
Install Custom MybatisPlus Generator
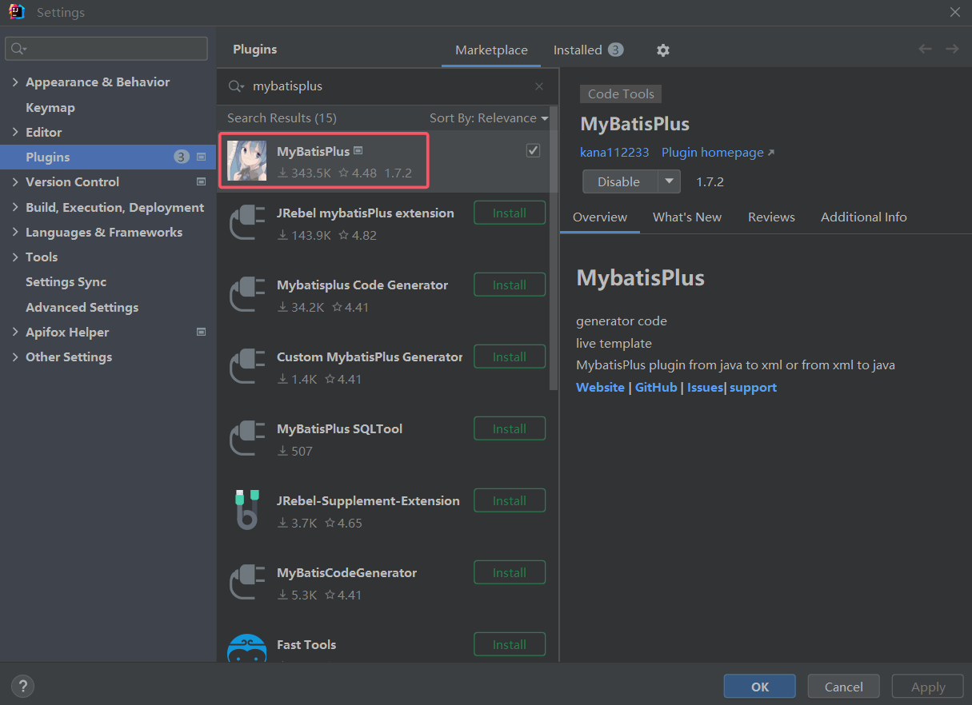coord(510,356)
